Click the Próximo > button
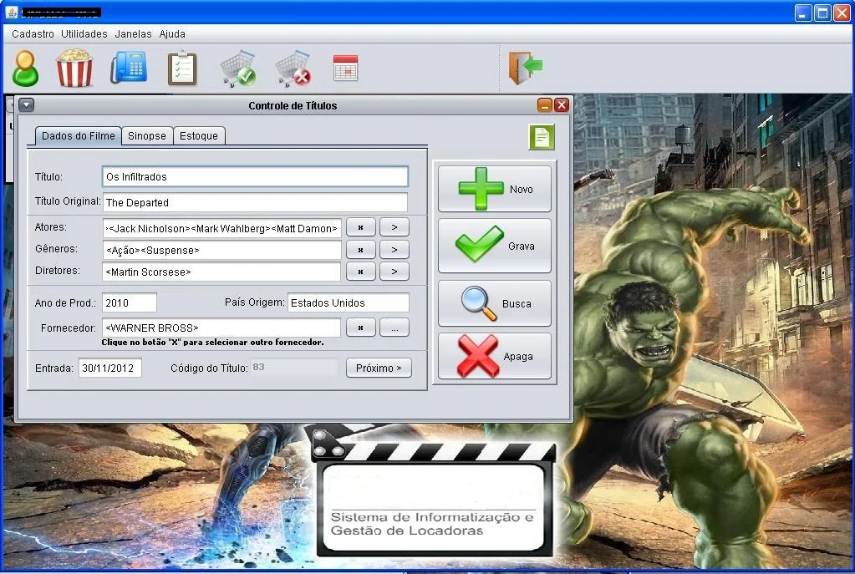Screen dimensions: 855x574 [x=379, y=368]
